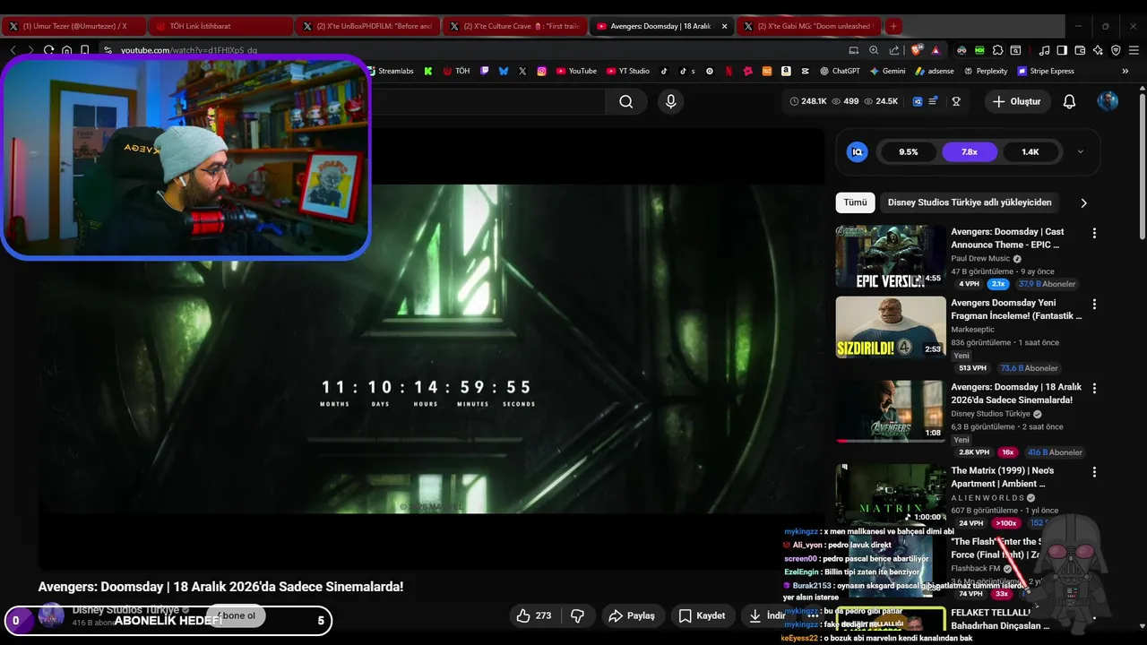This screenshot has width=1147, height=645.
Task: Switch to the Umur Tezer X tab
Action: coord(73,26)
